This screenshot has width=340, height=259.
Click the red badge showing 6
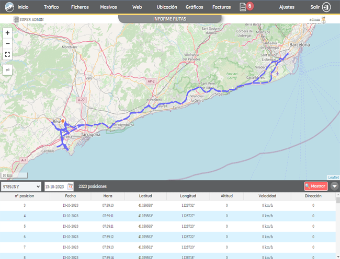pyautogui.click(x=250, y=6)
